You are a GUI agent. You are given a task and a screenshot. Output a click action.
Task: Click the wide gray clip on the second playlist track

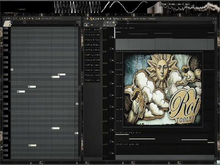click(x=165, y=44)
